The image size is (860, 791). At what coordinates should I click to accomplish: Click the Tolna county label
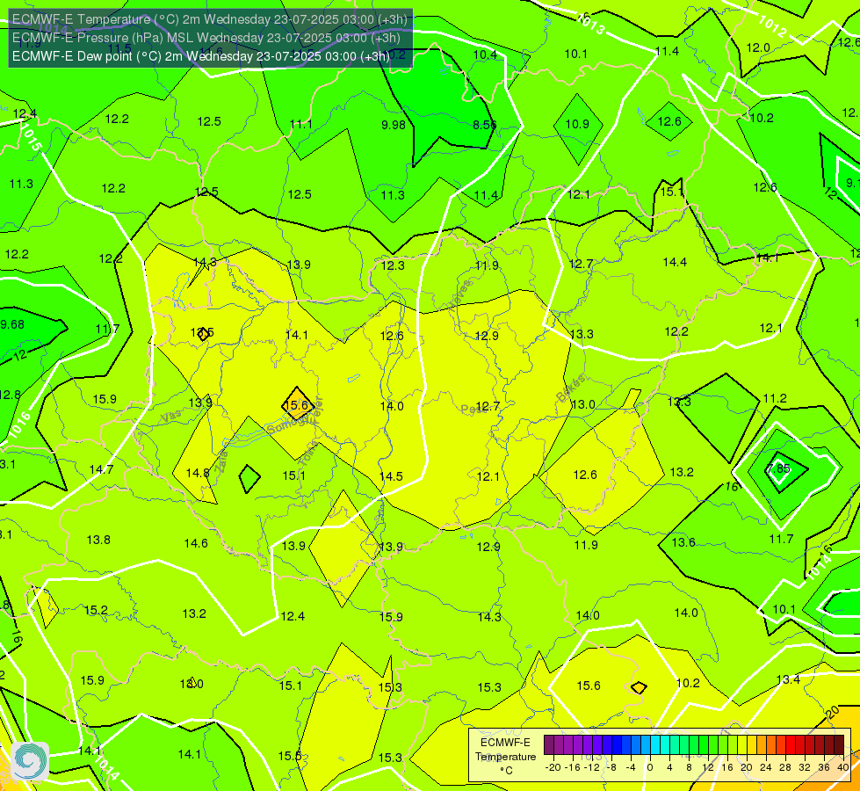(308, 454)
